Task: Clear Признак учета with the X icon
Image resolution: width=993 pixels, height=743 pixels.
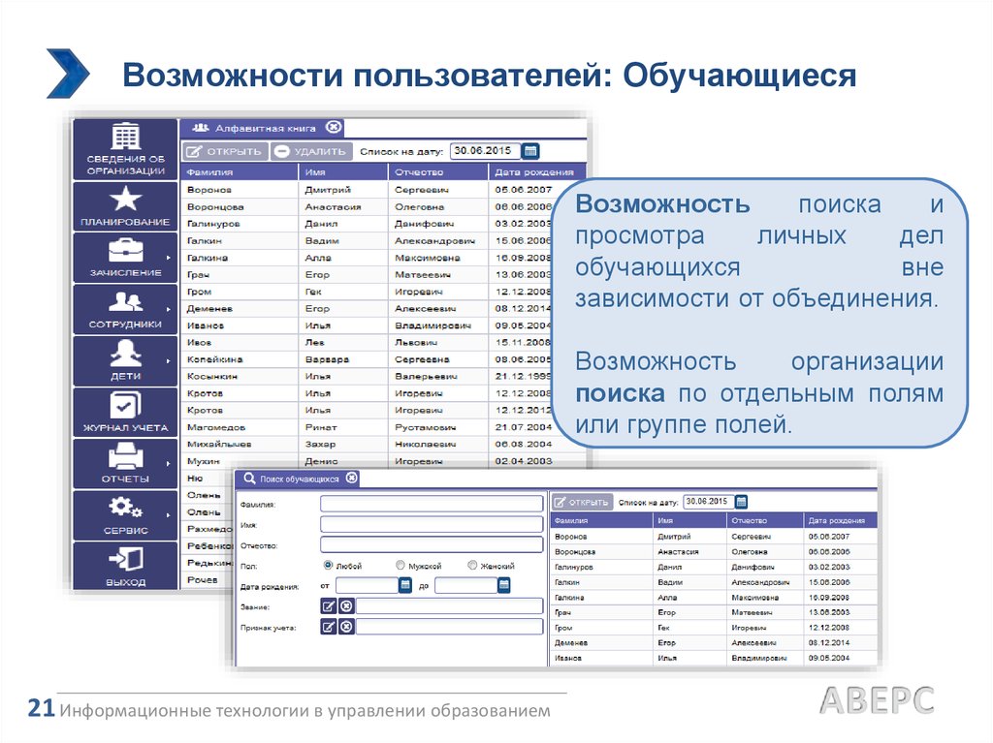Action: 346,627
